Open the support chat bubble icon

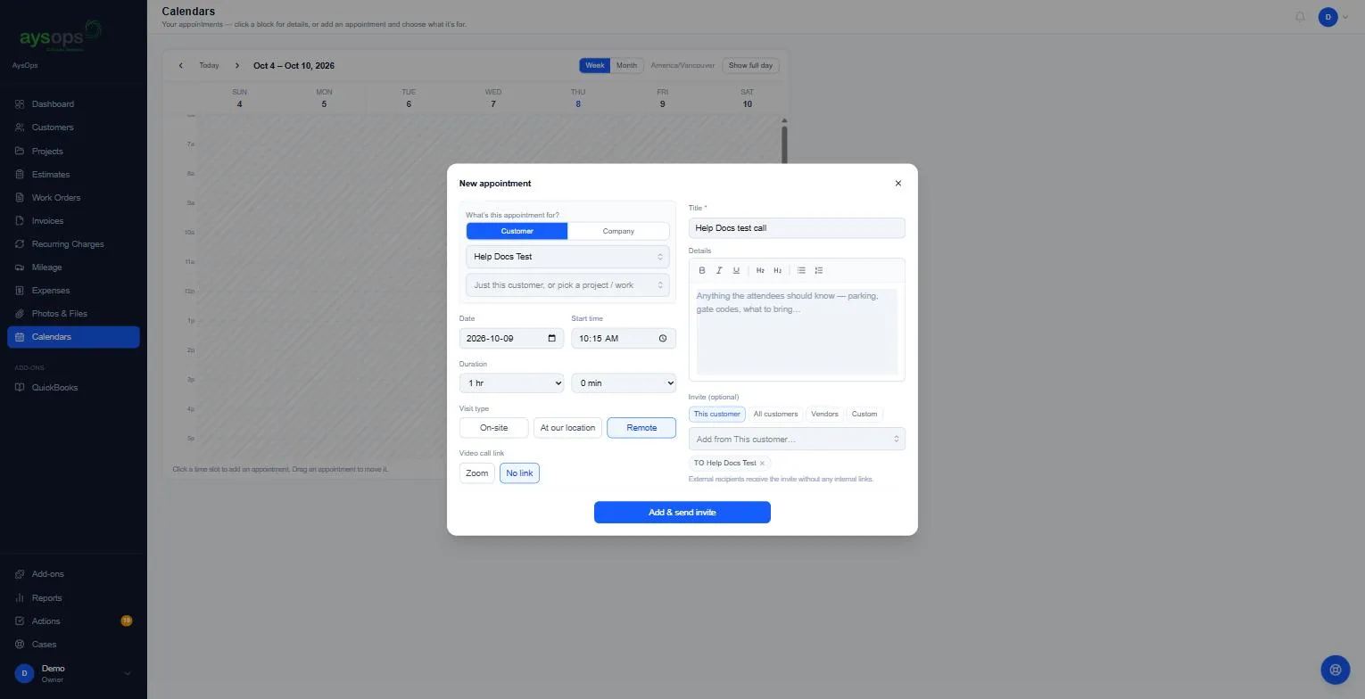coord(1336,670)
